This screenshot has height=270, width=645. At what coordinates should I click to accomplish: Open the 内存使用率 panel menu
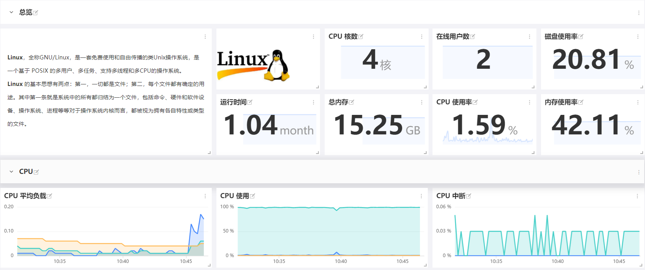(638, 102)
